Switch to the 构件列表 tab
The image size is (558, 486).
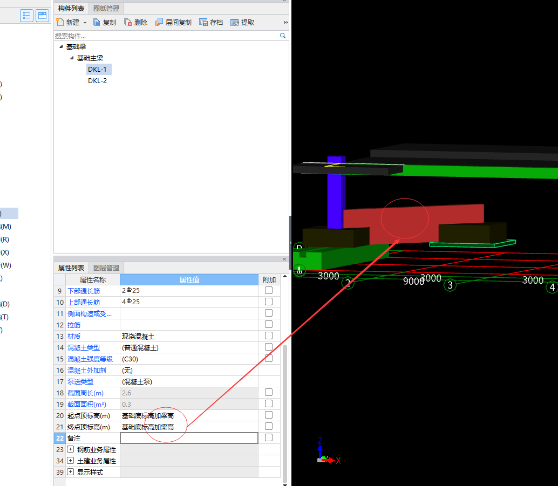71,9
